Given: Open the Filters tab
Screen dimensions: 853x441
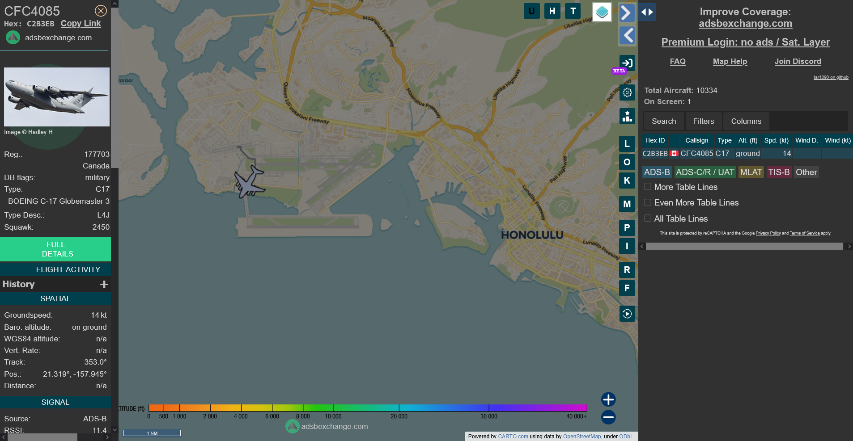Looking at the screenshot, I should 704,121.
